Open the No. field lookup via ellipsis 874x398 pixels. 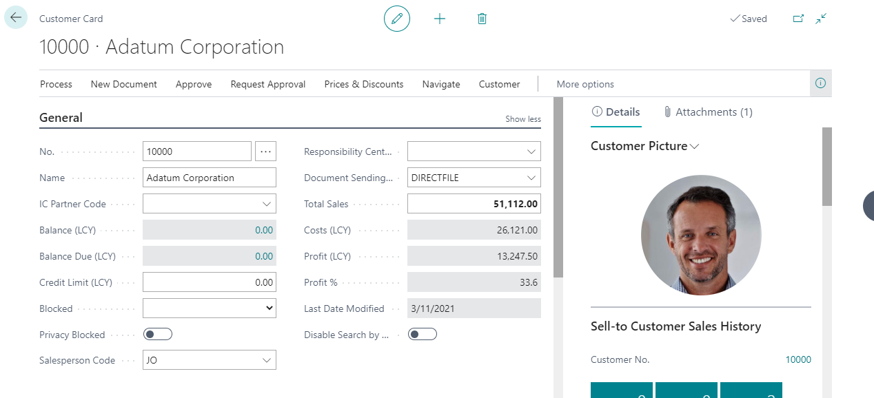265,151
